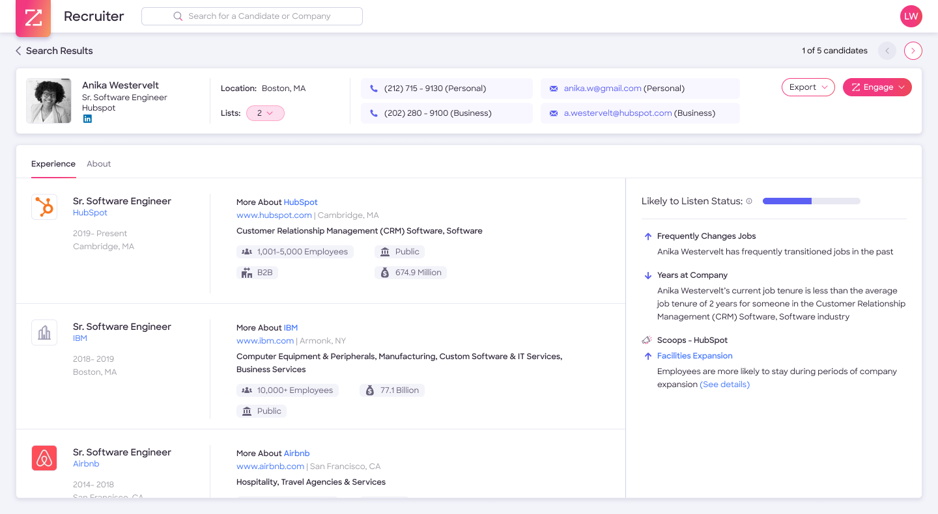Open www.hubspot.com website link
This screenshot has width=938, height=514.
coord(274,215)
